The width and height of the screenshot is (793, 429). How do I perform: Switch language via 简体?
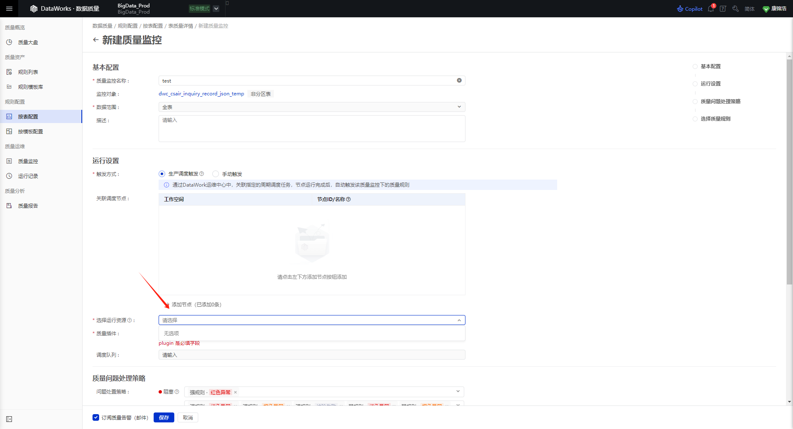point(750,9)
